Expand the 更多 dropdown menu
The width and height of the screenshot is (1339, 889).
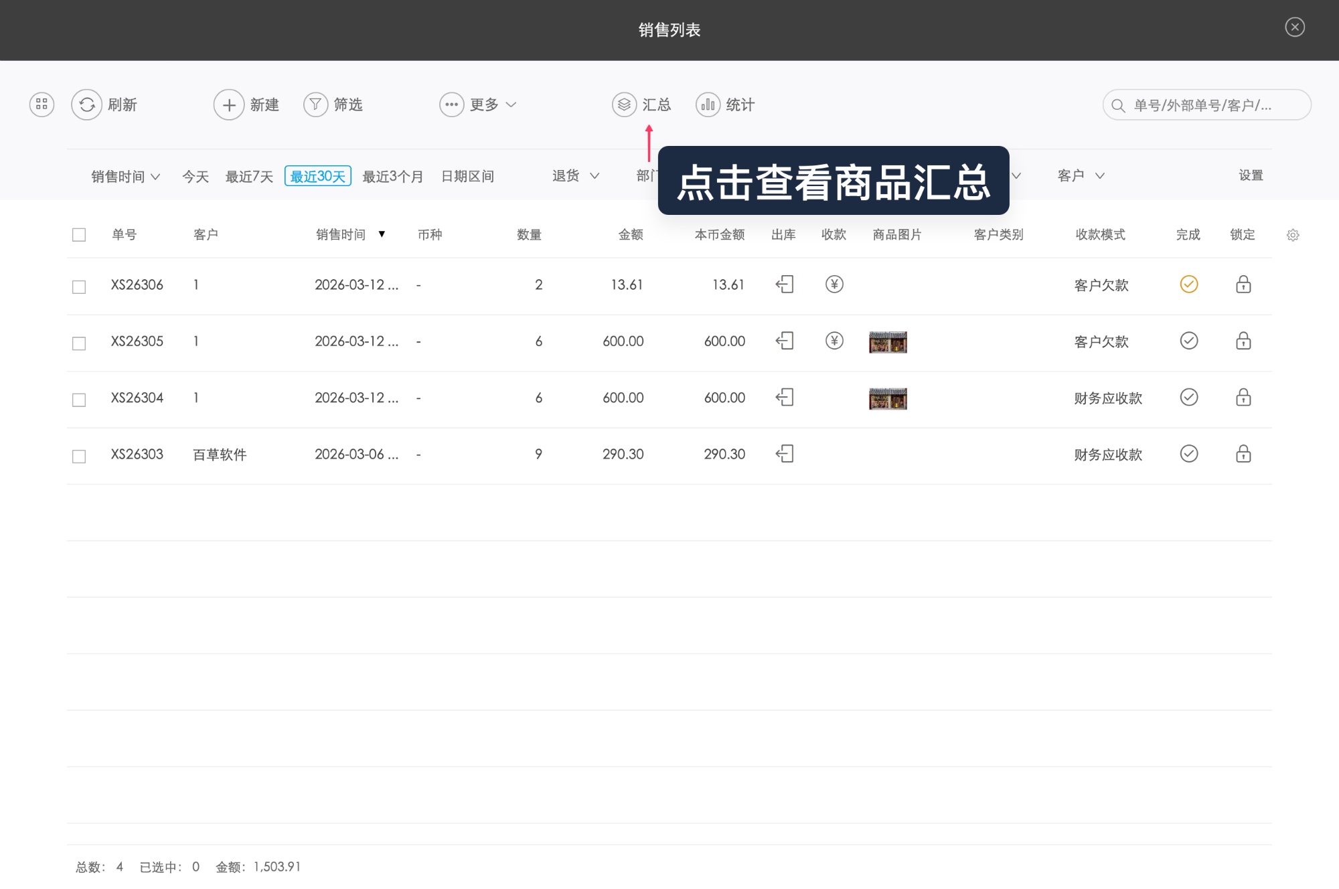[x=479, y=104]
